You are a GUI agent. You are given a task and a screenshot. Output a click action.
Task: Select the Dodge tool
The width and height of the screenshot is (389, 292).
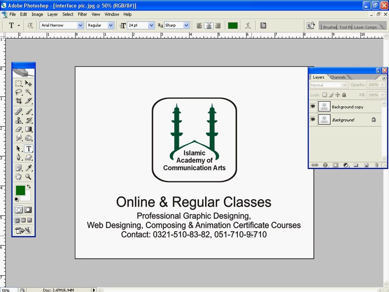[x=28, y=138]
